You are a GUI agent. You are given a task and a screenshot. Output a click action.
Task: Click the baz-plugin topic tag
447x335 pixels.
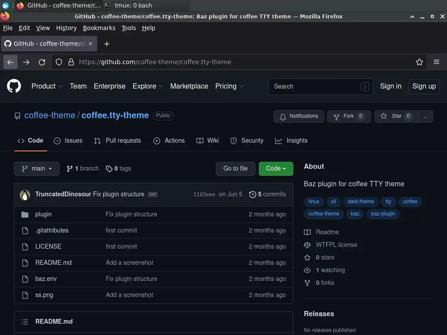(383, 214)
